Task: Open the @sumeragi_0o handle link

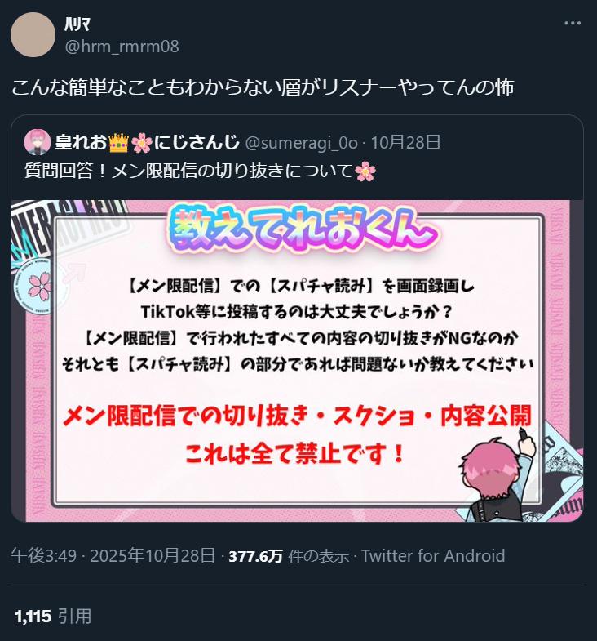Action: click(302, 143)
